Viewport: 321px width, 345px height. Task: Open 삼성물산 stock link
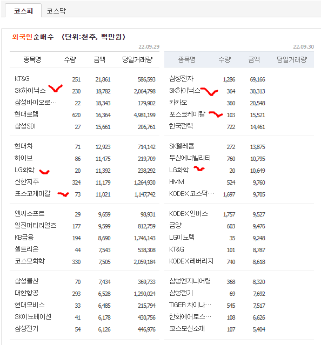pyautogui.click(x=26, y=281)
